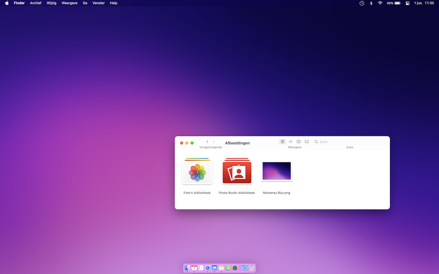Switch to column view in Finder
Image resolution: width=439 pixels, height=274 pixels.
[x=299, y=141]
